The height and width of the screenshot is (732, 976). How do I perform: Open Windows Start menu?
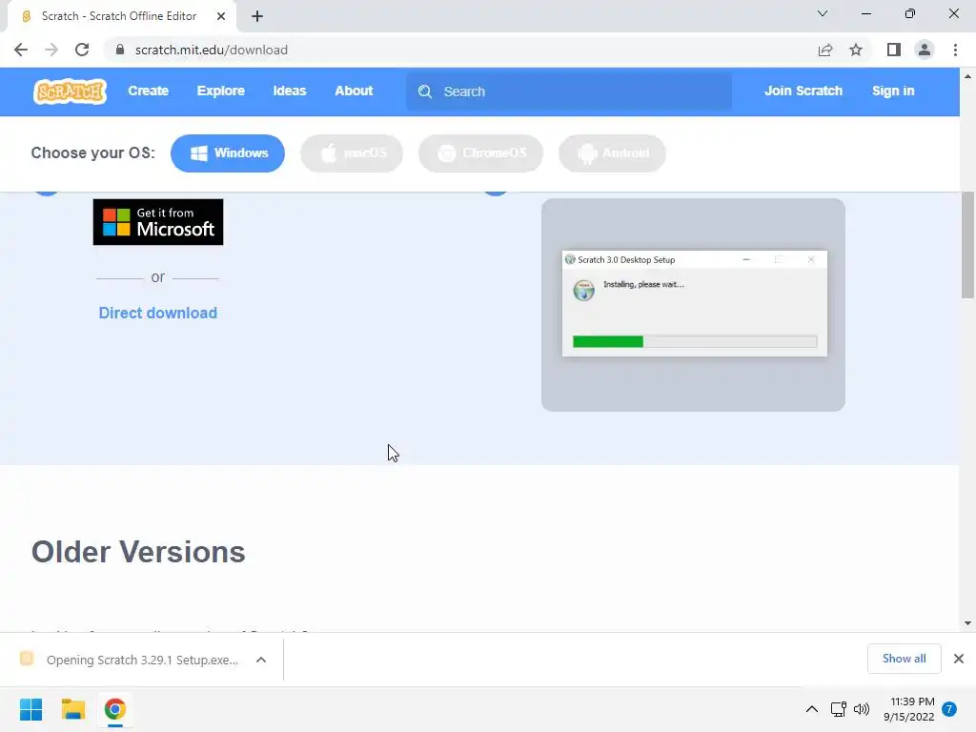tap(31, 709)
